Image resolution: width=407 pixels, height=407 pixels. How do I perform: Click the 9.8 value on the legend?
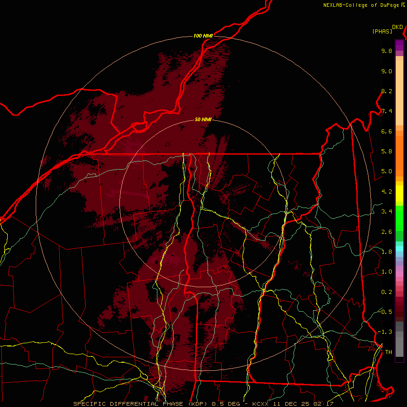[387, 51]
